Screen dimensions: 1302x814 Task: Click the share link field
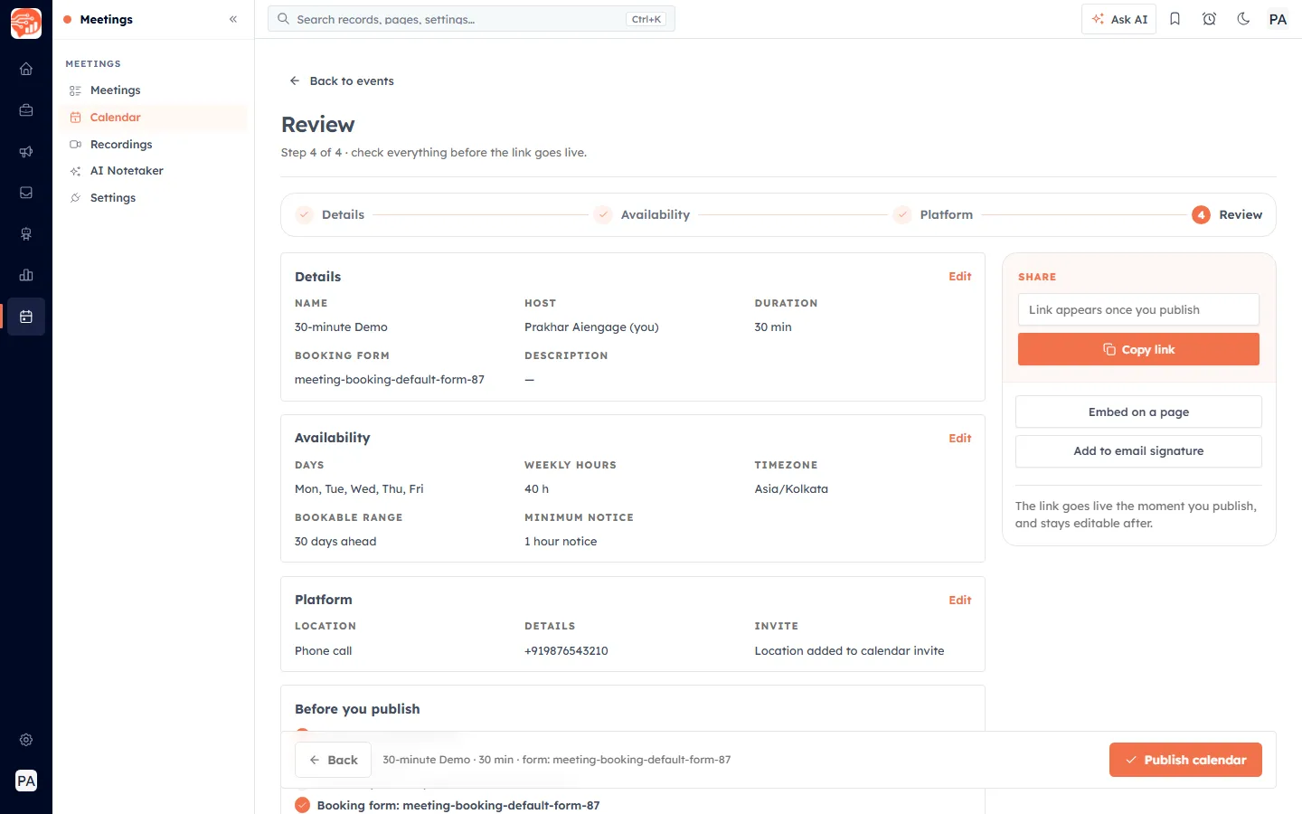coord(1138,309)
